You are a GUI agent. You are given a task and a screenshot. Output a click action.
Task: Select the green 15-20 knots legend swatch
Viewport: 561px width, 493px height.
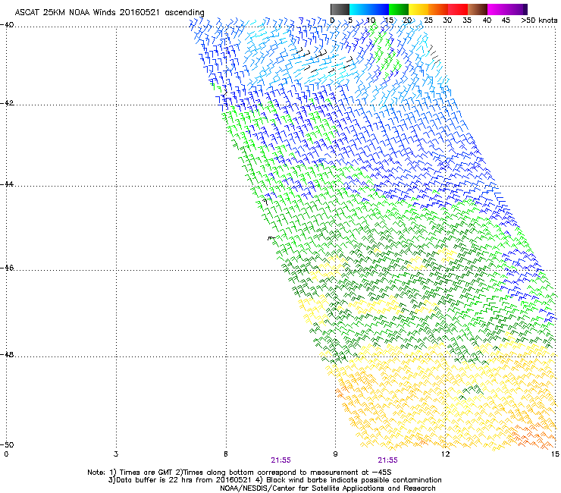coord(399,9)
